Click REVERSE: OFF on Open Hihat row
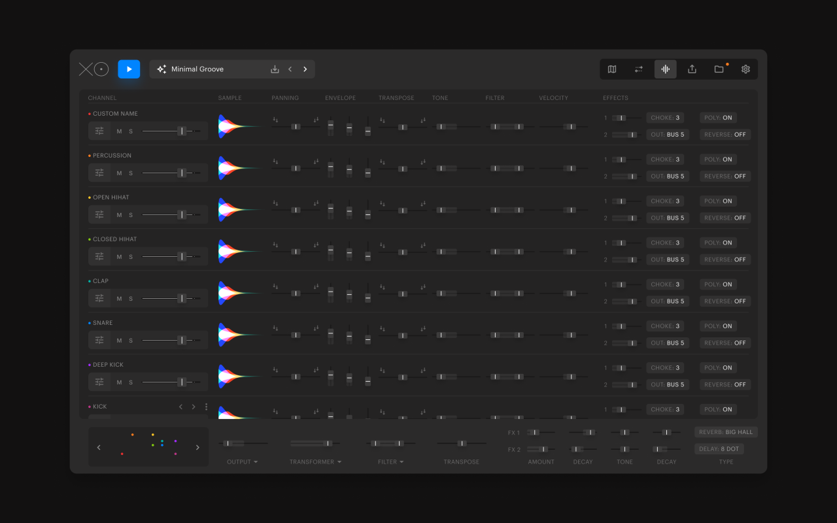 pyautogui.click(x=725, y=218)
